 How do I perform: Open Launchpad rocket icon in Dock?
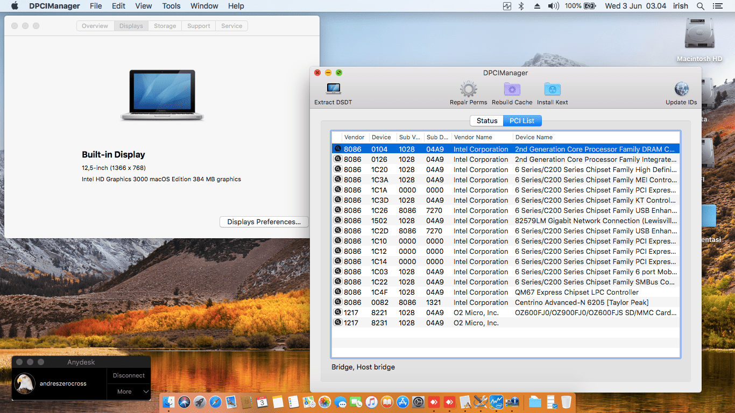tap(200, 402)
